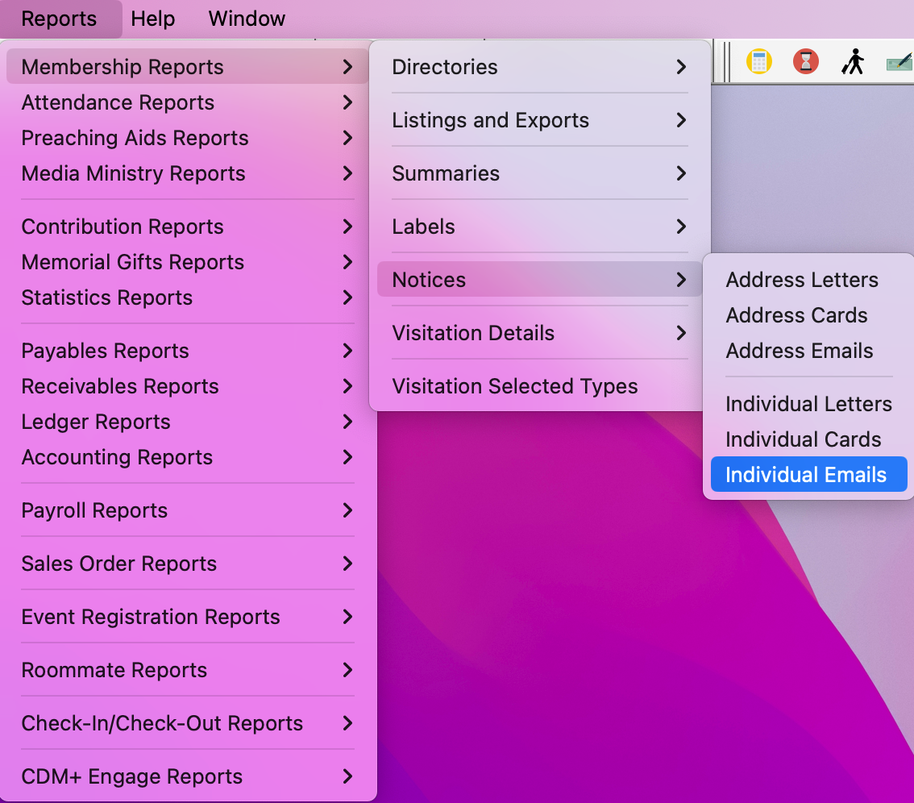
Task: Click the red hourglass timer icon
Action: coord(806,60)
